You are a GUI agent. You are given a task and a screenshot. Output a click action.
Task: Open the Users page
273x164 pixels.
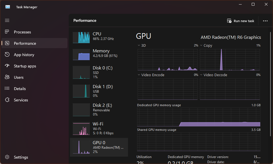[34, 77]
